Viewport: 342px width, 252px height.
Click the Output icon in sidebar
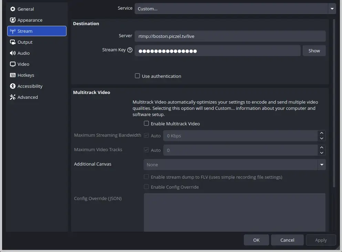pyautogui.click(x=13, y=42)
